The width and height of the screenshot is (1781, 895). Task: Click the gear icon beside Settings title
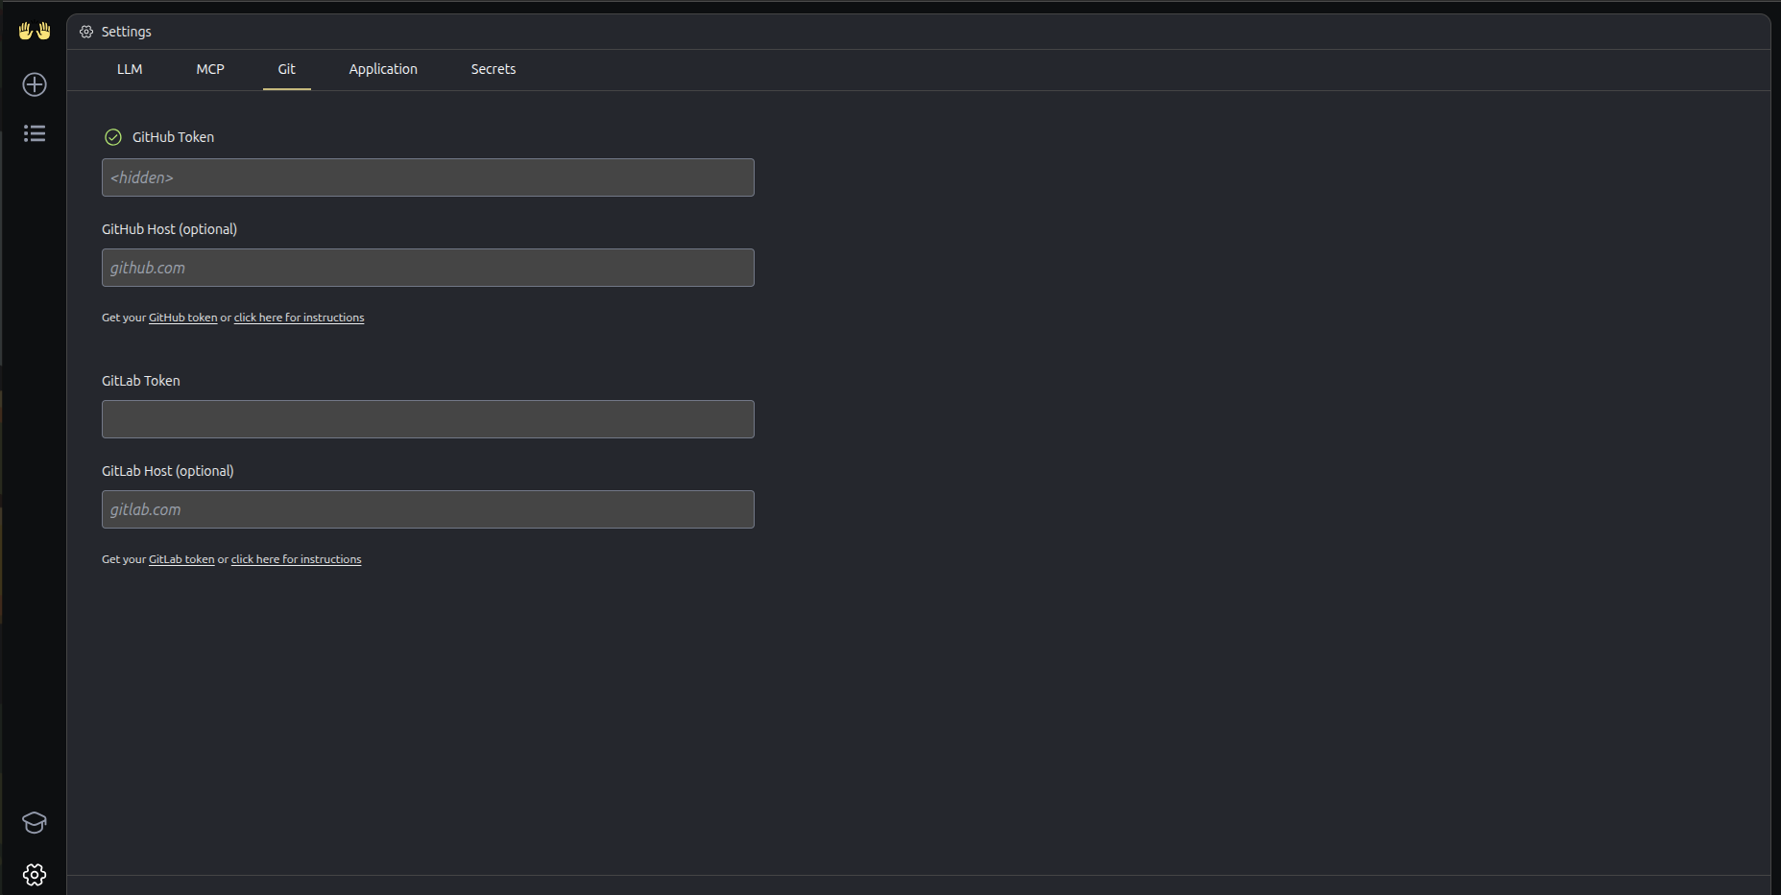(85, 31)
